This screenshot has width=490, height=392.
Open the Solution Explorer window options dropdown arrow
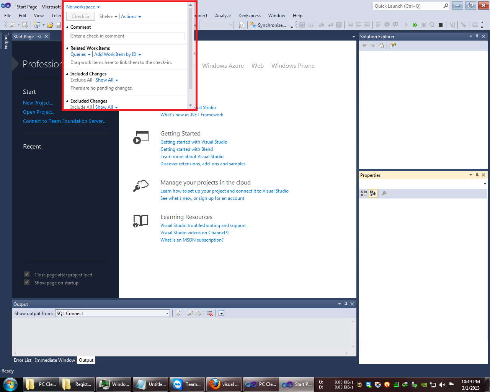471,36
